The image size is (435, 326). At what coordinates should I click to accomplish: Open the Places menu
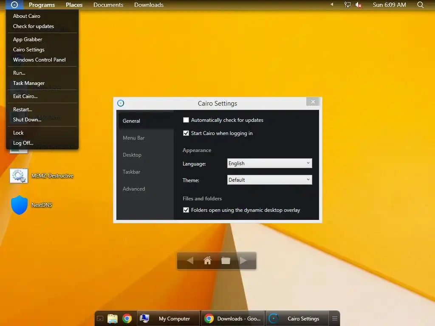(74, 5)
